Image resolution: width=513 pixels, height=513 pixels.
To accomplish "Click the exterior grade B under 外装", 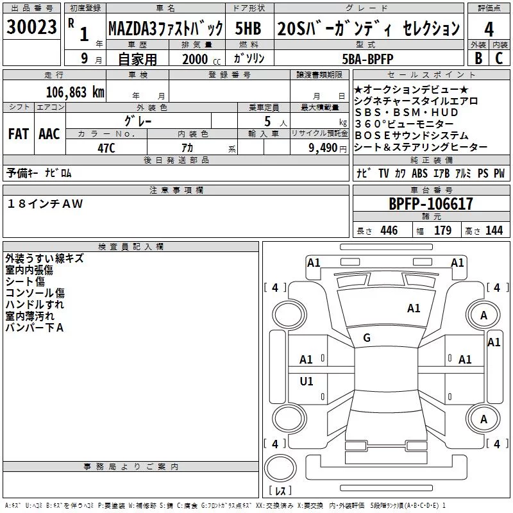I will (478, 58).
